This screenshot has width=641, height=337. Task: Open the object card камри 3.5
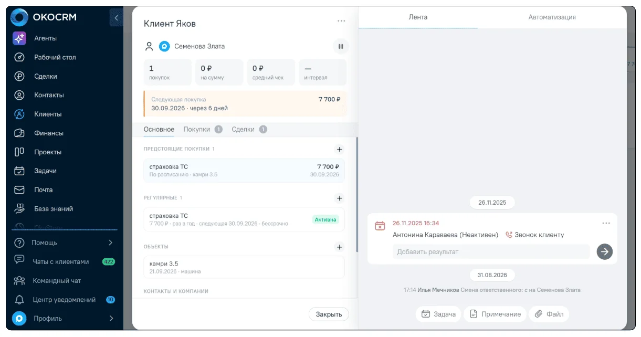[244, 267]
